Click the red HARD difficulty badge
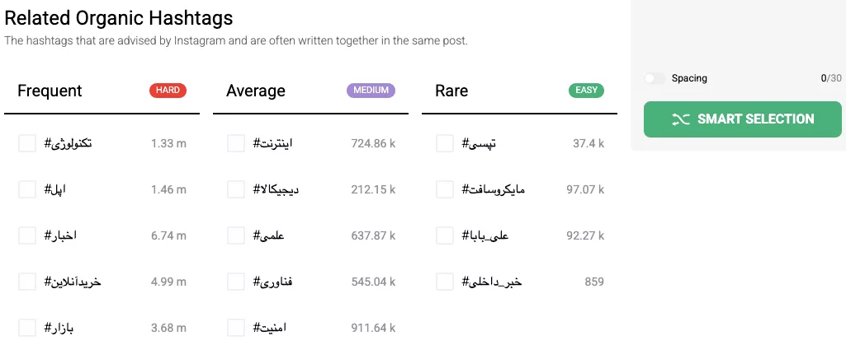The image size is (846, 345). [168, 91]
